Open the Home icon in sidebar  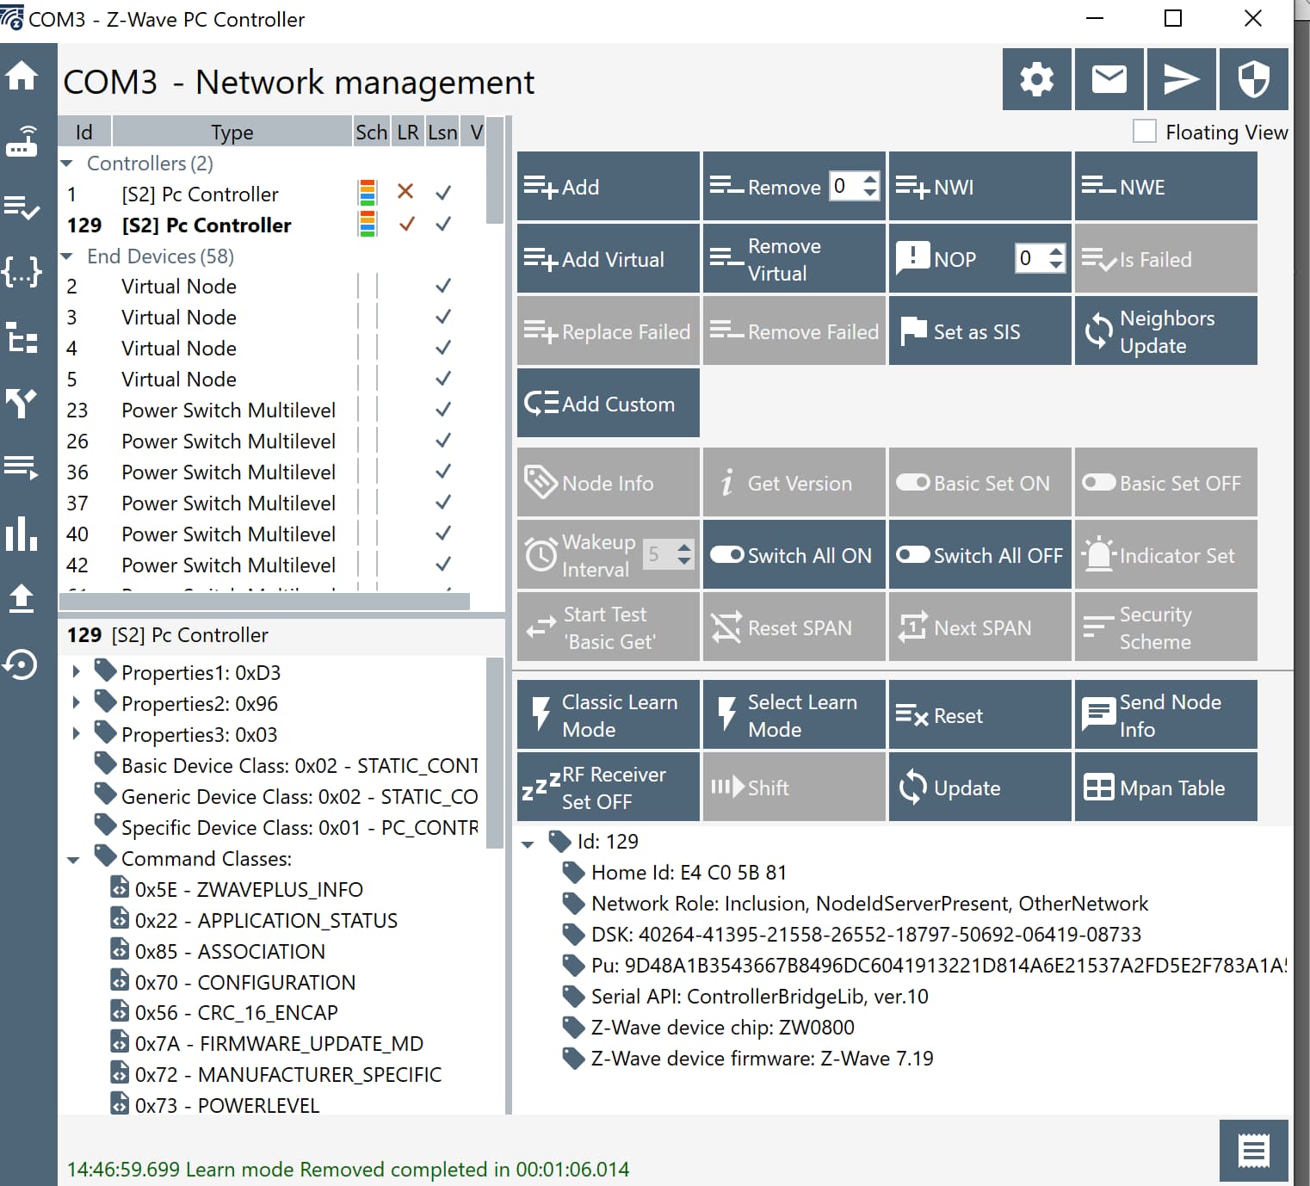(22, 76)
